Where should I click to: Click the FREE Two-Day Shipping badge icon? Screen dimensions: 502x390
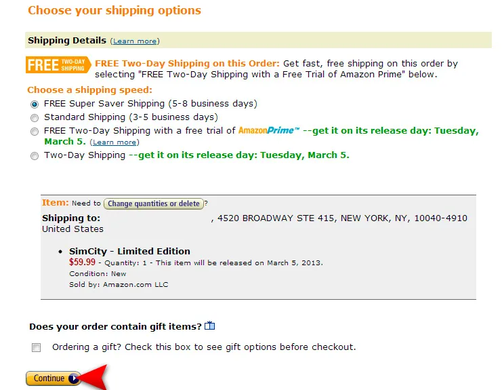(x=56, y=64)
